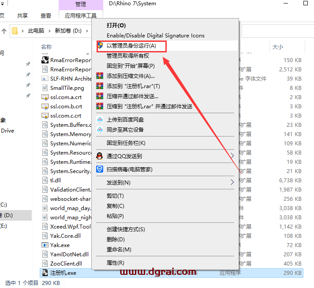Choose Enable/Disable Digital Signature Icons

156,35
